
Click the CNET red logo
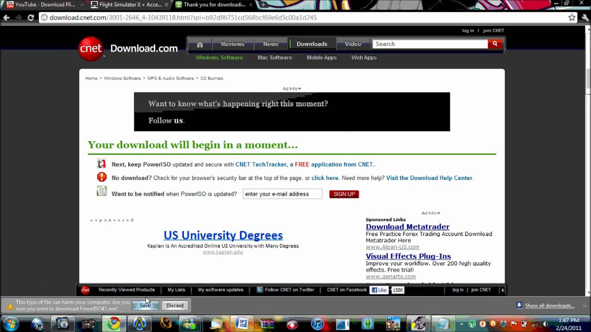click(x=91, y=48)
